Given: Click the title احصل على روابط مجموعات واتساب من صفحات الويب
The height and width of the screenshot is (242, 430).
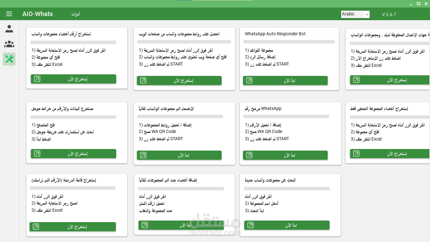Looking at the screenshot, I should [179, 34].
